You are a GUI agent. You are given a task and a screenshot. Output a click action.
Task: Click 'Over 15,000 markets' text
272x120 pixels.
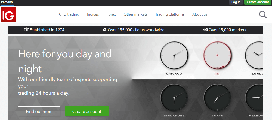(227, 30)
